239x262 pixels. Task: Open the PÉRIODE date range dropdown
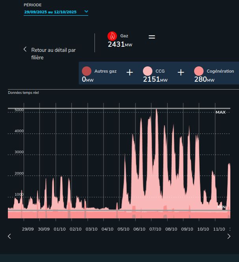pyautogui.click(x=56, y=12)
